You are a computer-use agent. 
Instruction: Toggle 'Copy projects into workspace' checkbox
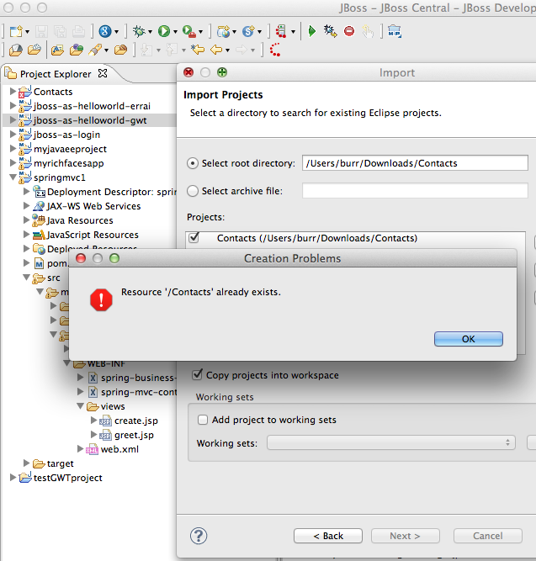197,374
